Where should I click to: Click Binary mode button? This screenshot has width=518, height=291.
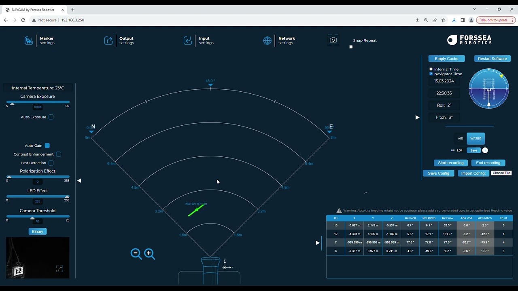tap(38, 232)
